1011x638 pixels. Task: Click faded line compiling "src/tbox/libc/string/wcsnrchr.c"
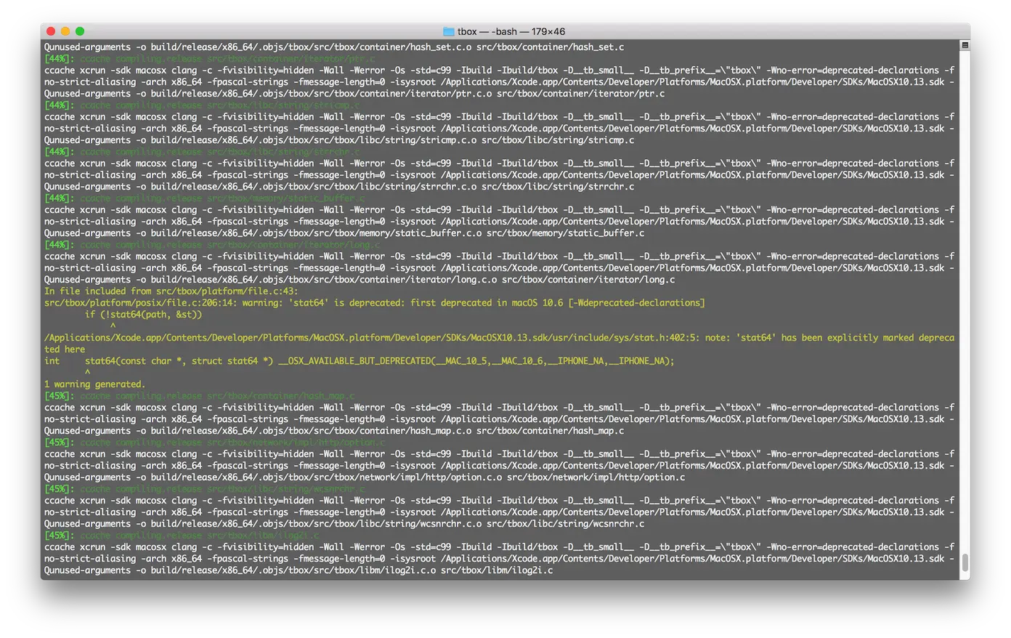click(222, 489)
